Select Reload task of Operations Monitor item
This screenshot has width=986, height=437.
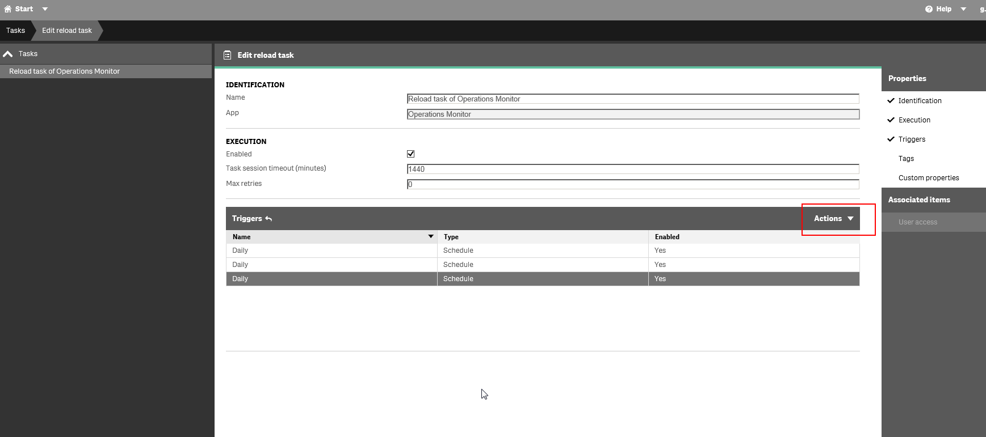(x=106, y=71)
